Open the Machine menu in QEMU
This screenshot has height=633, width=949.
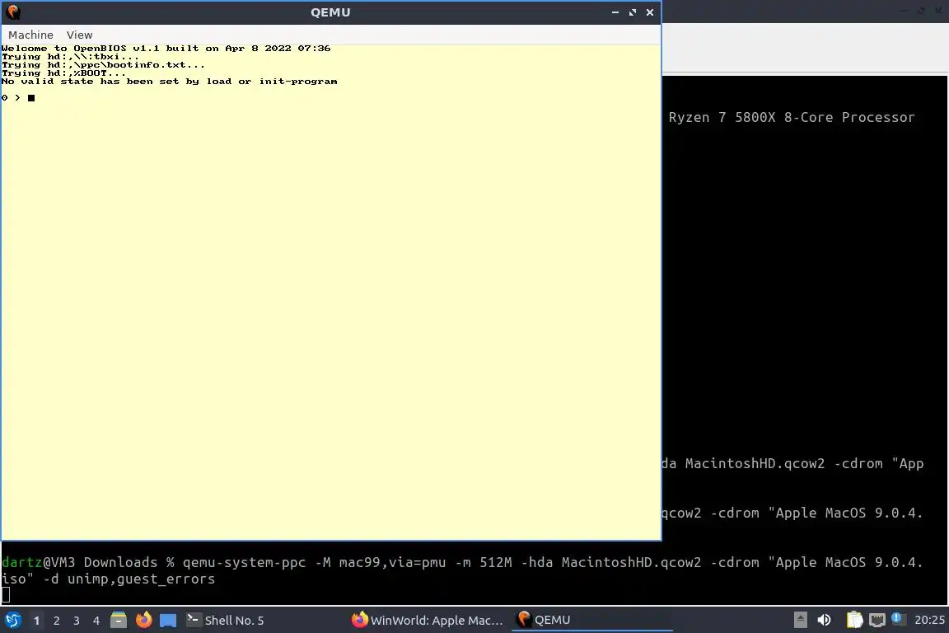[30, 35]
